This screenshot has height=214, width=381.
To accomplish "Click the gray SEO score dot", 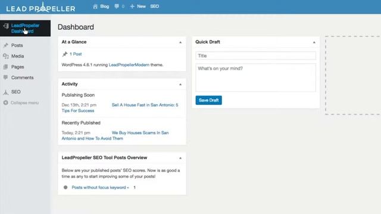I will 65,187.
